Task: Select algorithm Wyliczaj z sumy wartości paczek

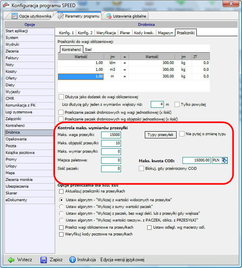Action: click(x=61, y=206)
